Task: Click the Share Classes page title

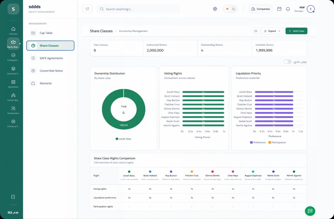Action: 101,31
